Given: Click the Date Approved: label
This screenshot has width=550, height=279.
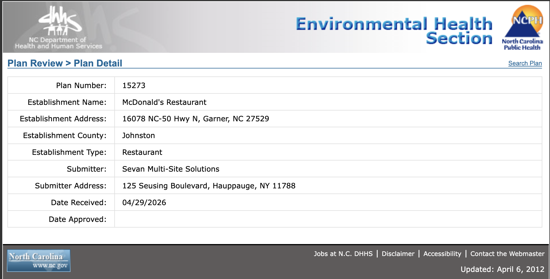Looking at the screenshot, I should pos(77,219).
